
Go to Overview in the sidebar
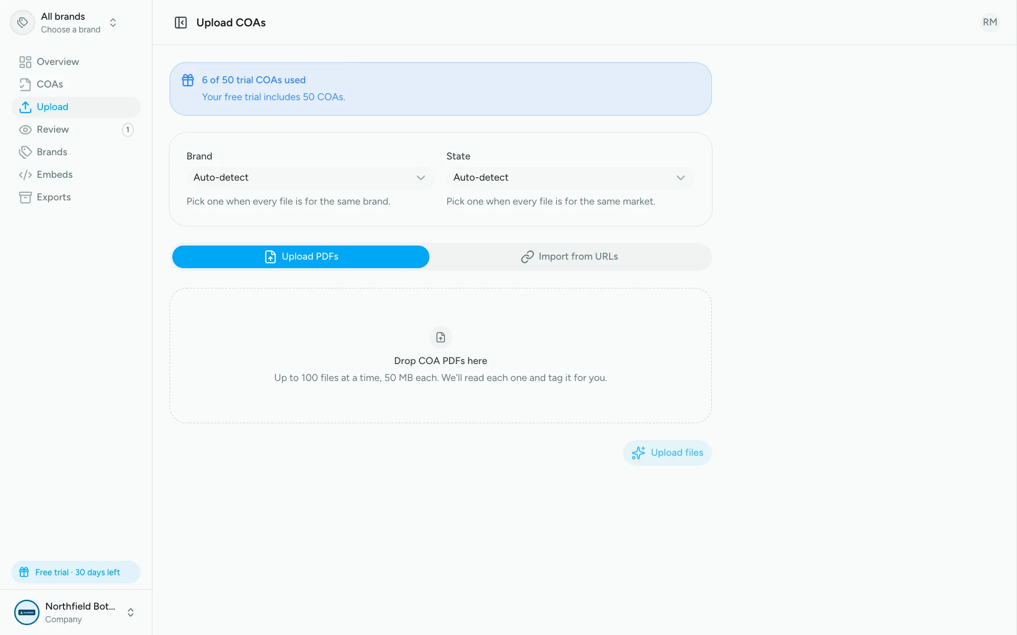76,62
